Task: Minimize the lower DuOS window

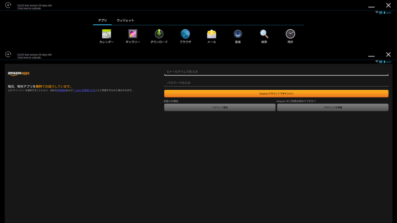Action: tap(371, 56)
